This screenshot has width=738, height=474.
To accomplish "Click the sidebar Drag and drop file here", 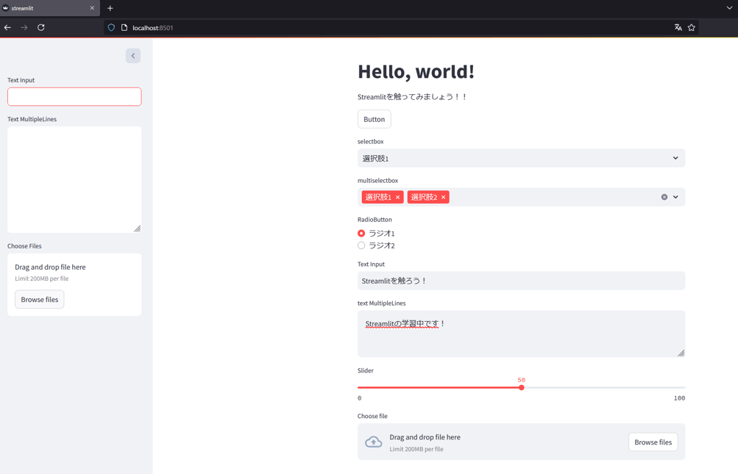I will [50, 267].
